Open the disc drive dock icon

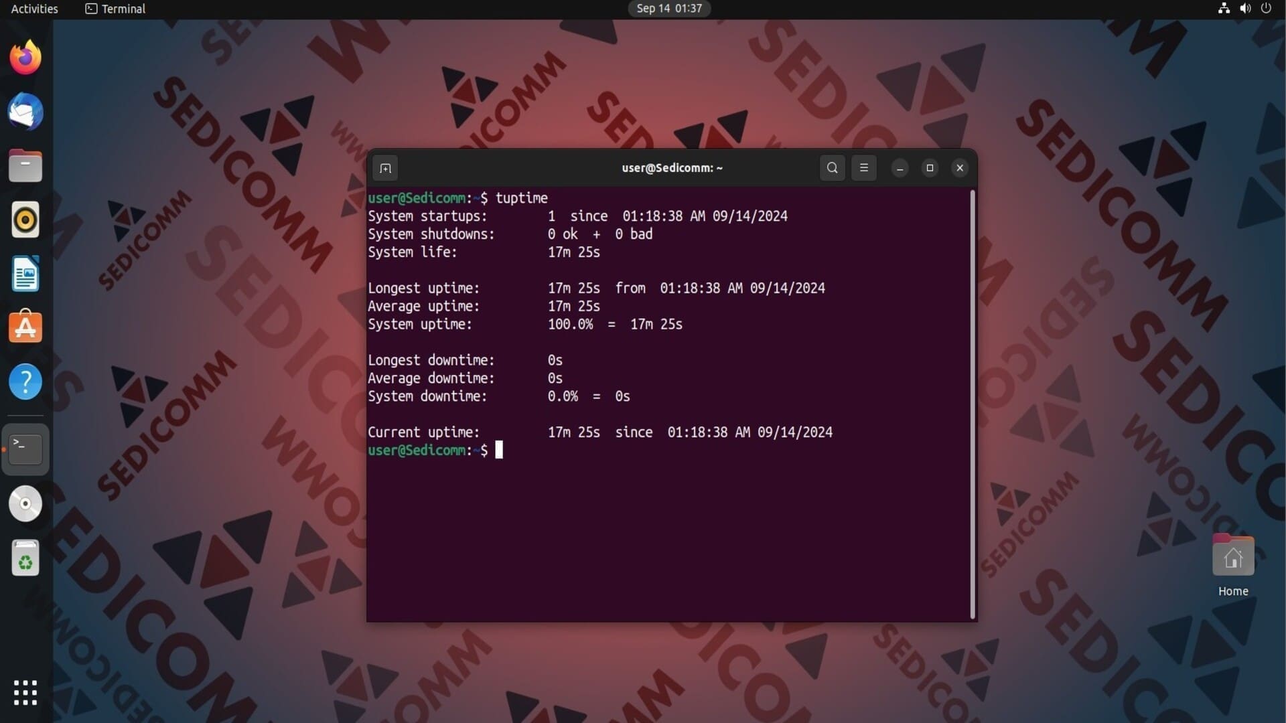tap(25, 503)
